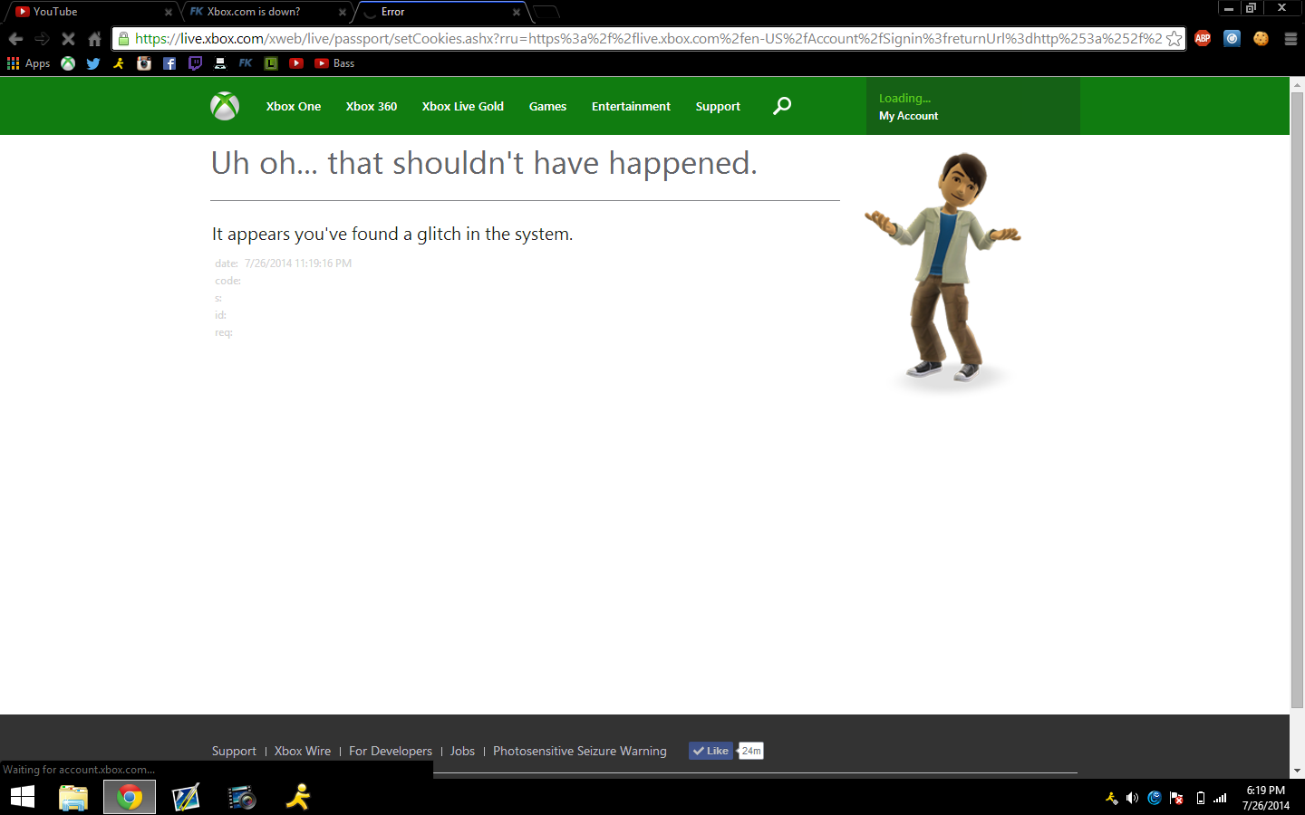Screen dimensions: 1305x815
Task: Open the browser home page
Action: pyautogui.click(x=94, y=39)
